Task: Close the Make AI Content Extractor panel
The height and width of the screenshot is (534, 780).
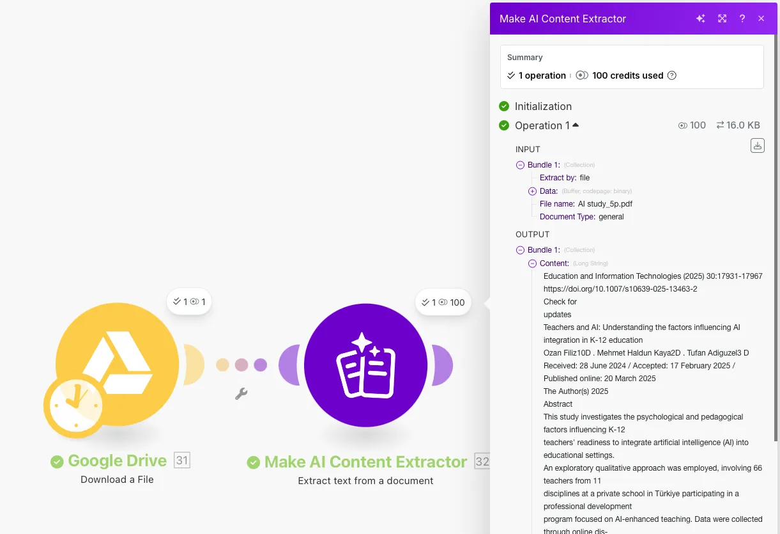Action: click(x=761, y=19)
